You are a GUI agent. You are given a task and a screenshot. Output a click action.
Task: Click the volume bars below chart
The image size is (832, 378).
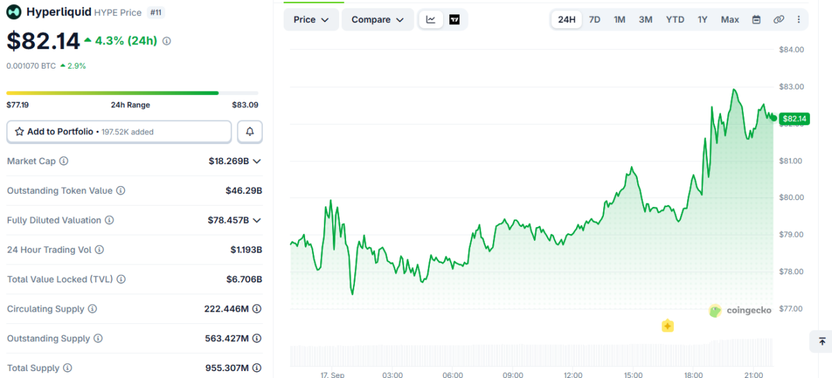coord(532,353)
